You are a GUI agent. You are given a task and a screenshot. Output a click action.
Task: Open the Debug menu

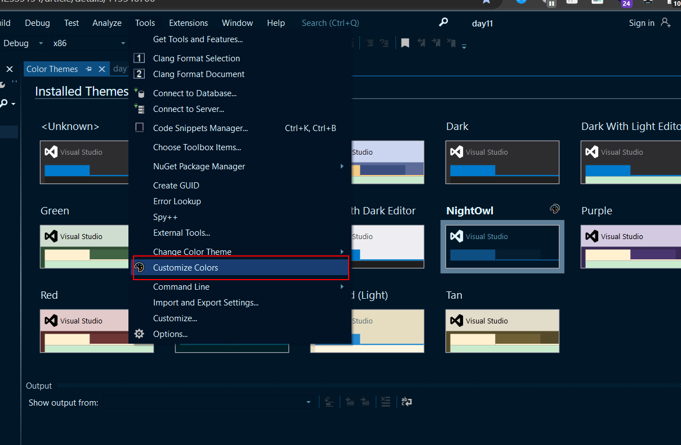37,23
